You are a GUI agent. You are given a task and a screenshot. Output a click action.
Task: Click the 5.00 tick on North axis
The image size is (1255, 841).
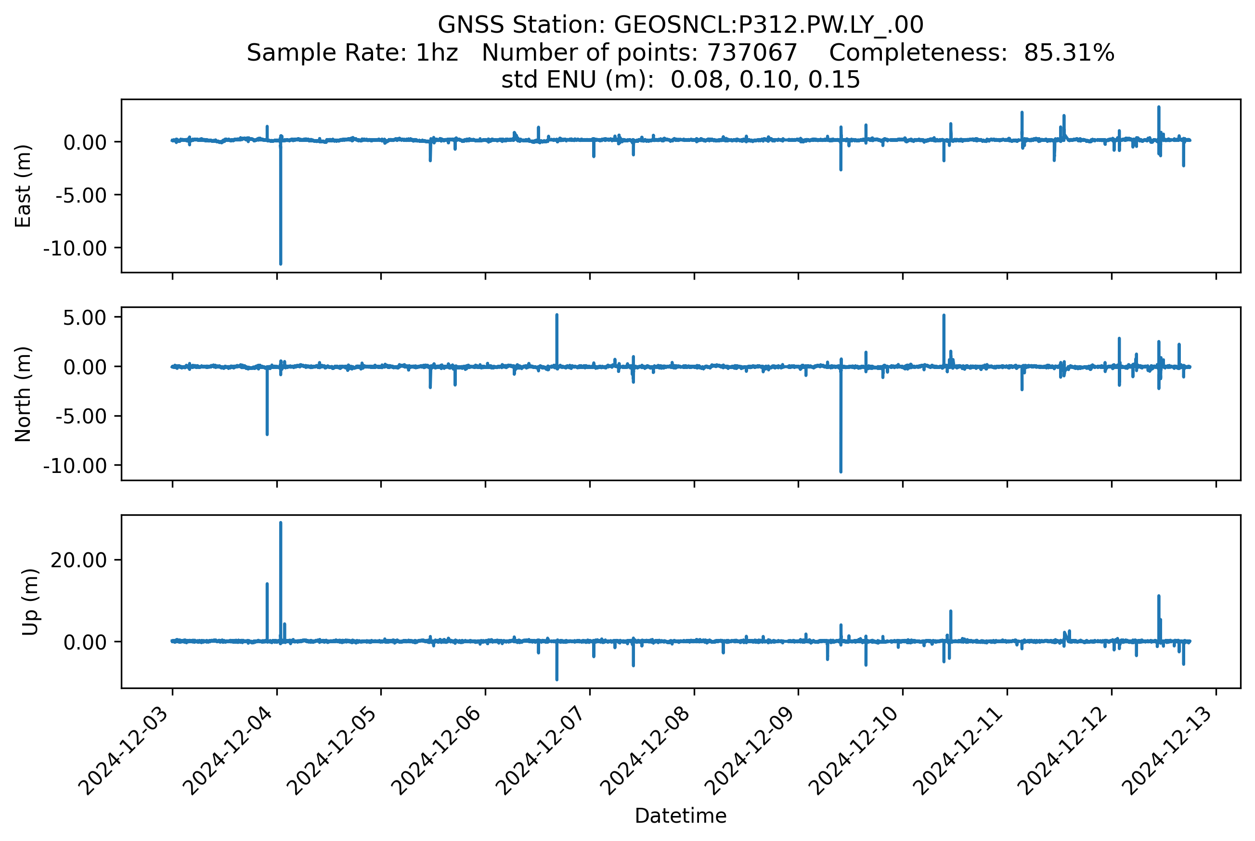point(85,318)
